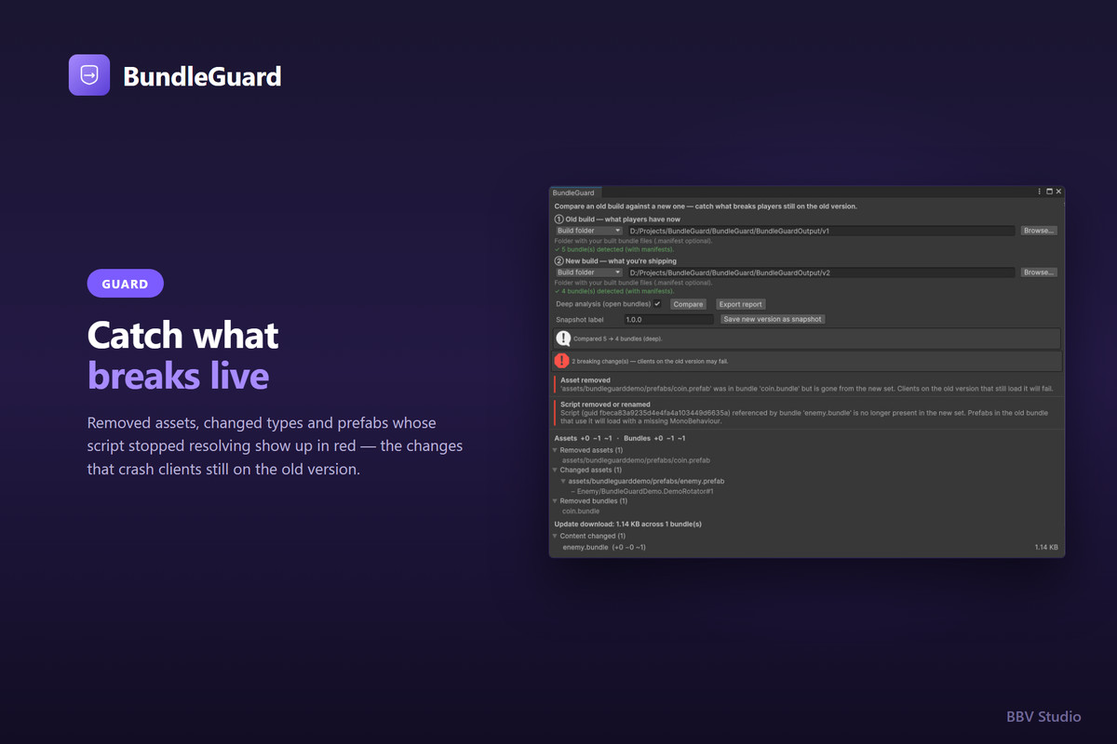Focus the Old build path field ending v1
Image resolution: width=1117 pixels, height=744 pixels.
click(x=821, y=231)
